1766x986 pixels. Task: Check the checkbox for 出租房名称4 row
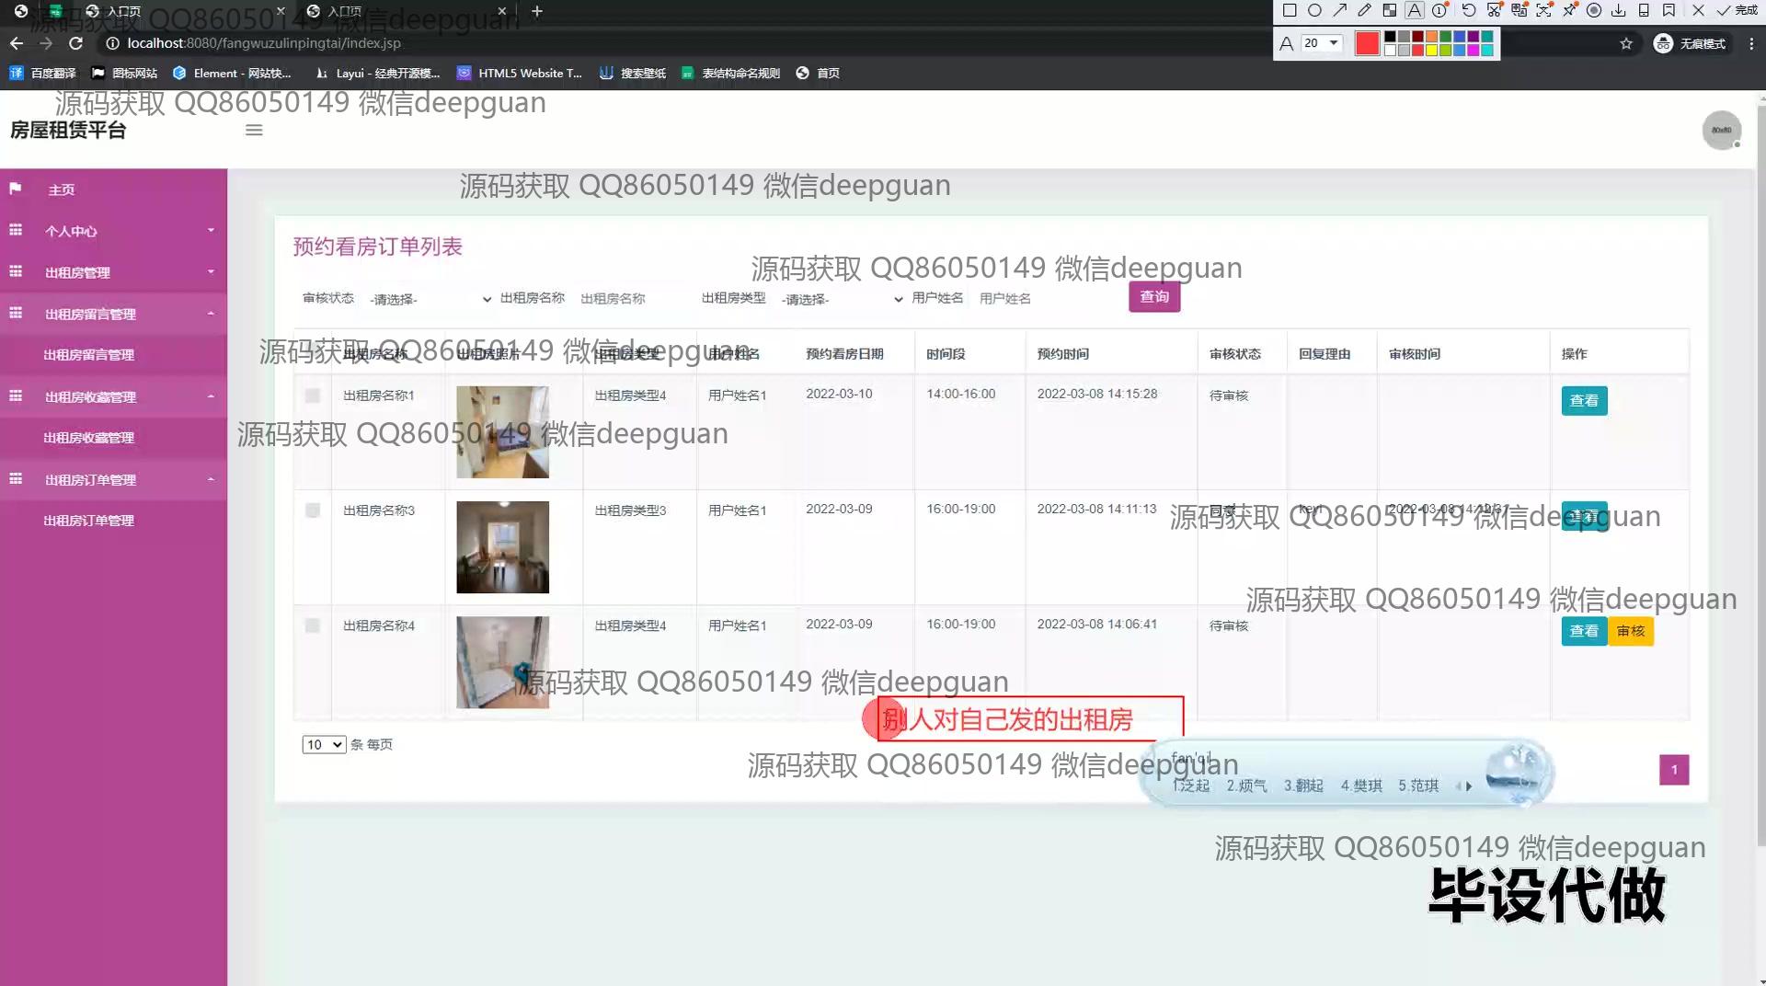pyautogui.click(x=313, y=625)
